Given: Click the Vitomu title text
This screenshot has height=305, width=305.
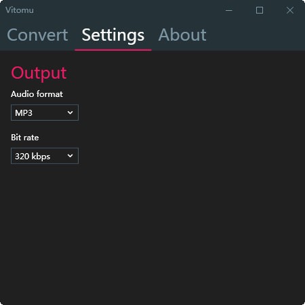Looking at the screenshot, I should [20, 10].
